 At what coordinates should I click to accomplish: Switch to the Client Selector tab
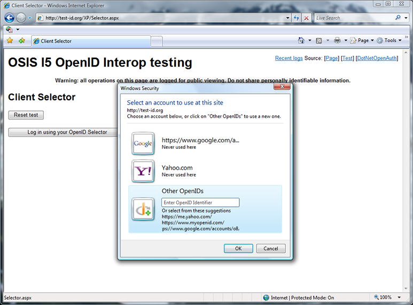coord(91,41)
